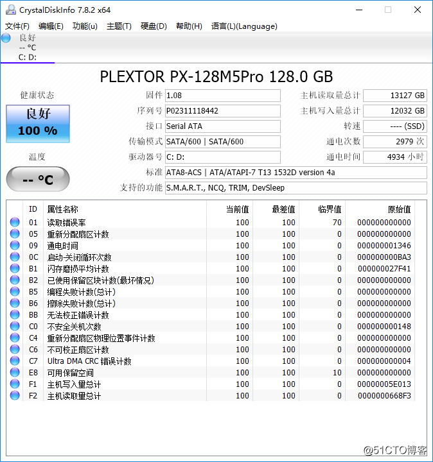Viewport: 433px width, 462px height.
Task: Click the status orb for attribute 09
Action: pyautogui.click(x=15, y=245)
